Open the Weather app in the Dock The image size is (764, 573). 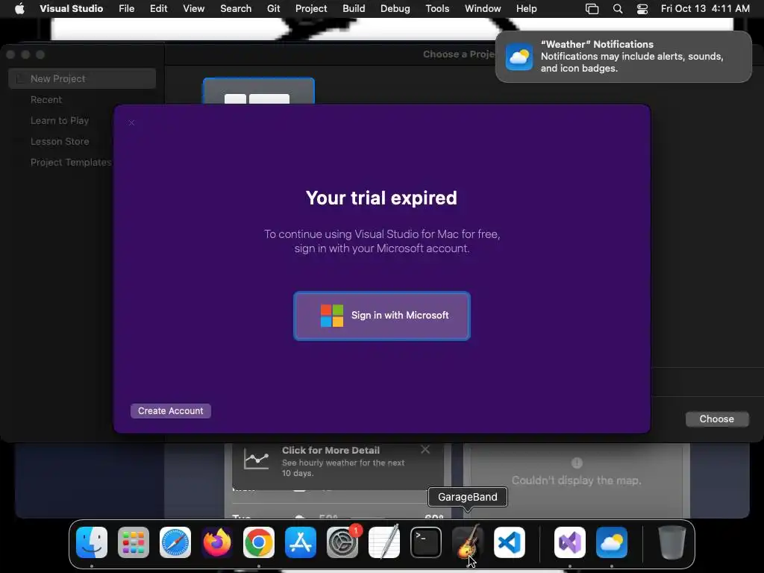click(x=612, y=542)
